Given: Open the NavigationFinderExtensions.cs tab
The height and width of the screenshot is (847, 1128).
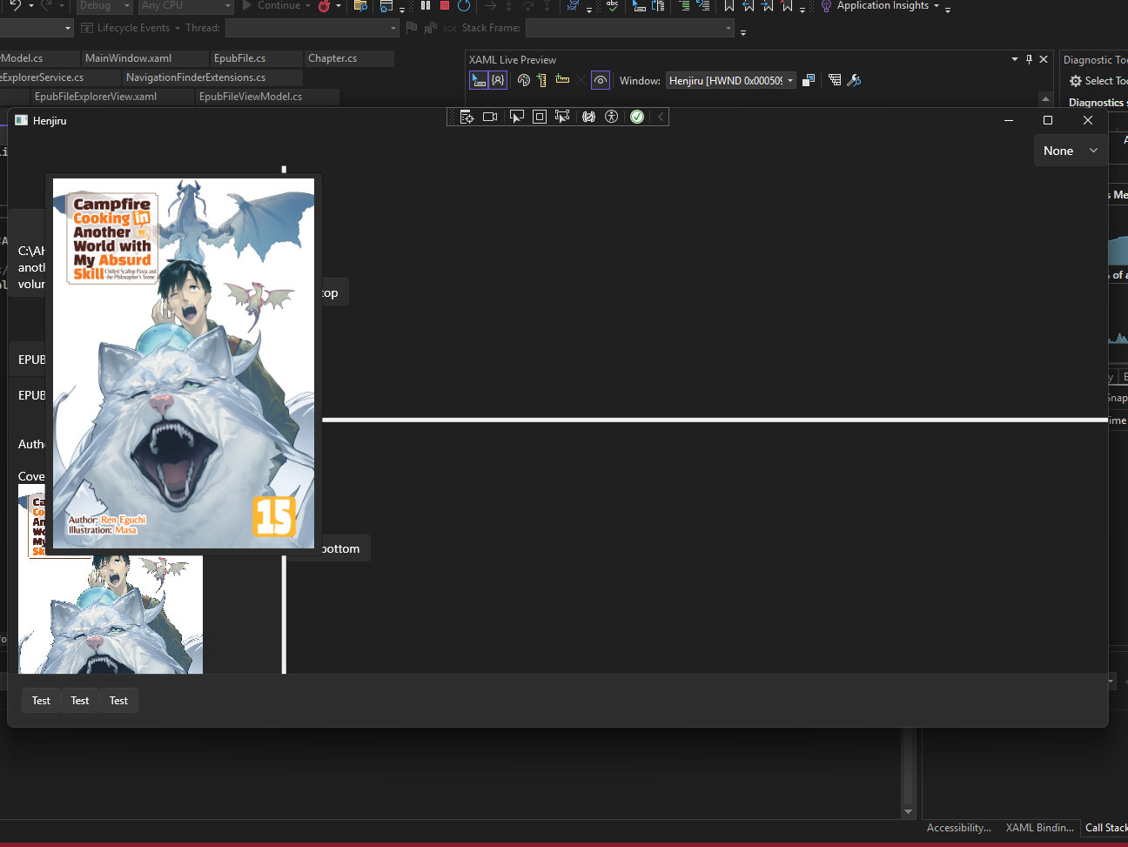Looking at the screenshot, I should 196,77.
